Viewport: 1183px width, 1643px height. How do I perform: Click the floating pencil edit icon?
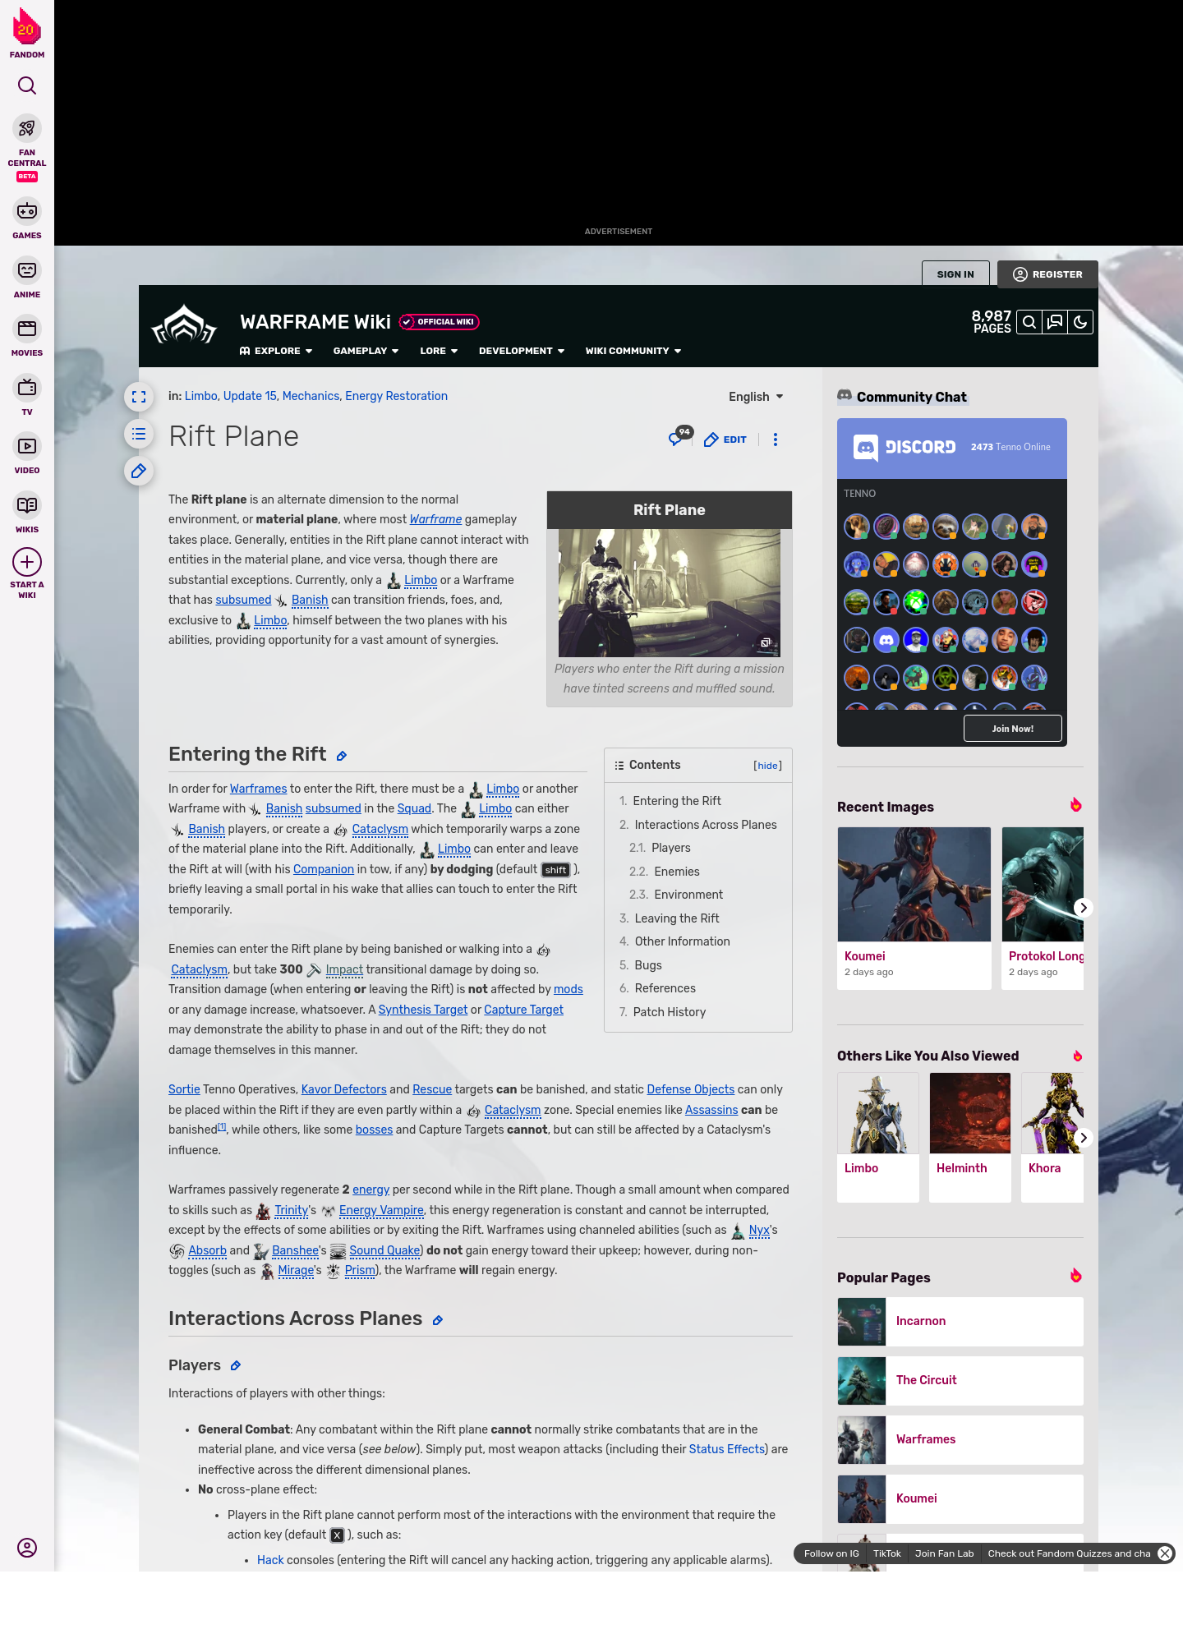coord(139,471)
